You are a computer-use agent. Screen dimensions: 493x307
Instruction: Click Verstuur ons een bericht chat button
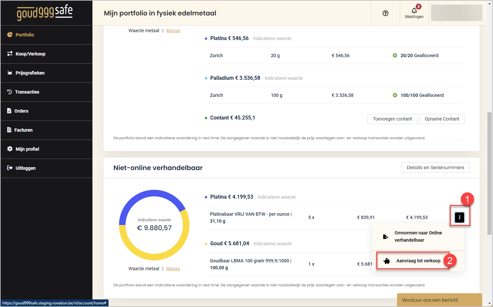(439, 300)
